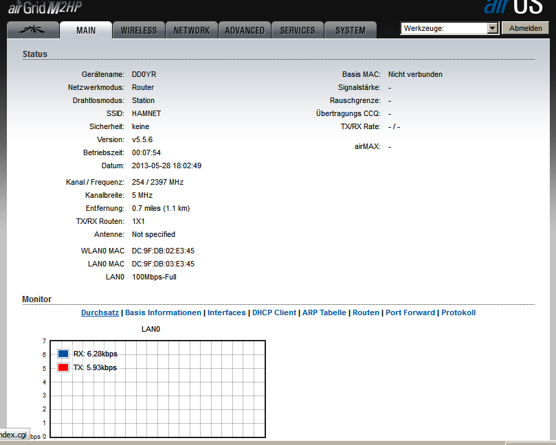Switch to the SYSTEM tab
Screen dimensions: 556x445
point(351,30)
